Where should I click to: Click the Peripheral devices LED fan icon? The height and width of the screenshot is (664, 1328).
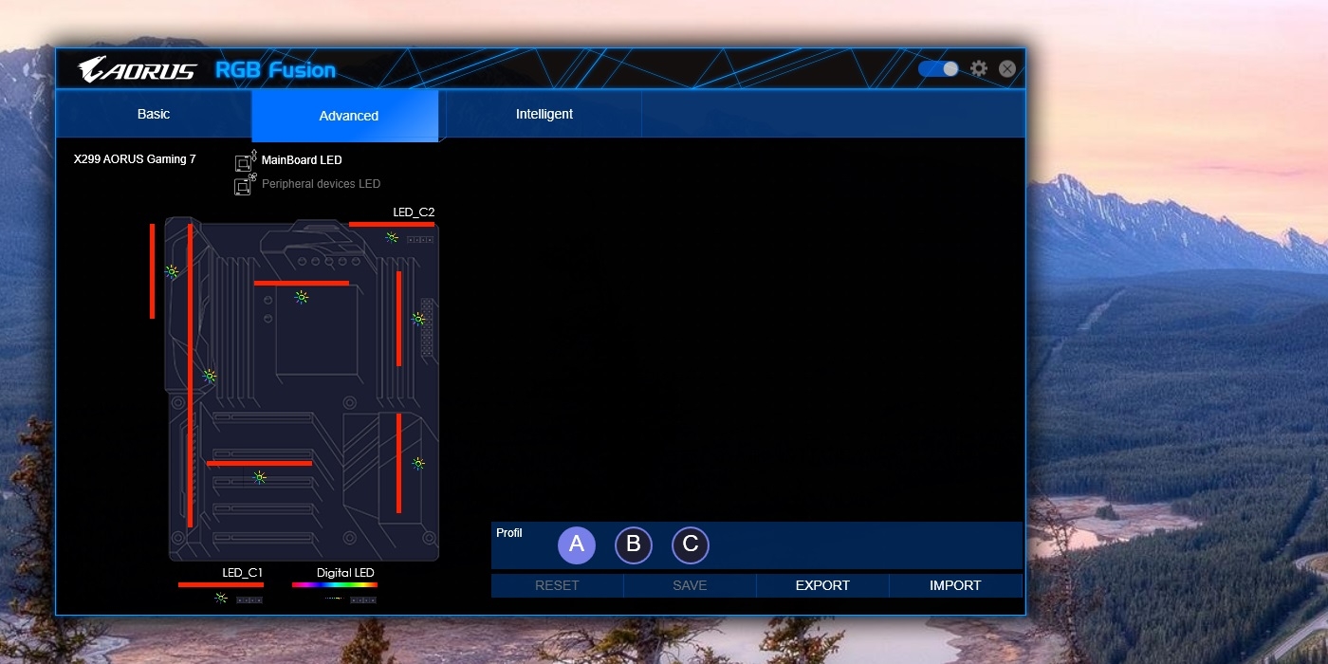246,184
